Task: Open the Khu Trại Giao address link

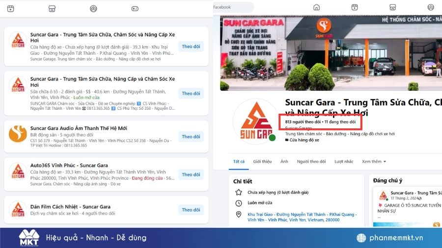Action: [302, 217]
